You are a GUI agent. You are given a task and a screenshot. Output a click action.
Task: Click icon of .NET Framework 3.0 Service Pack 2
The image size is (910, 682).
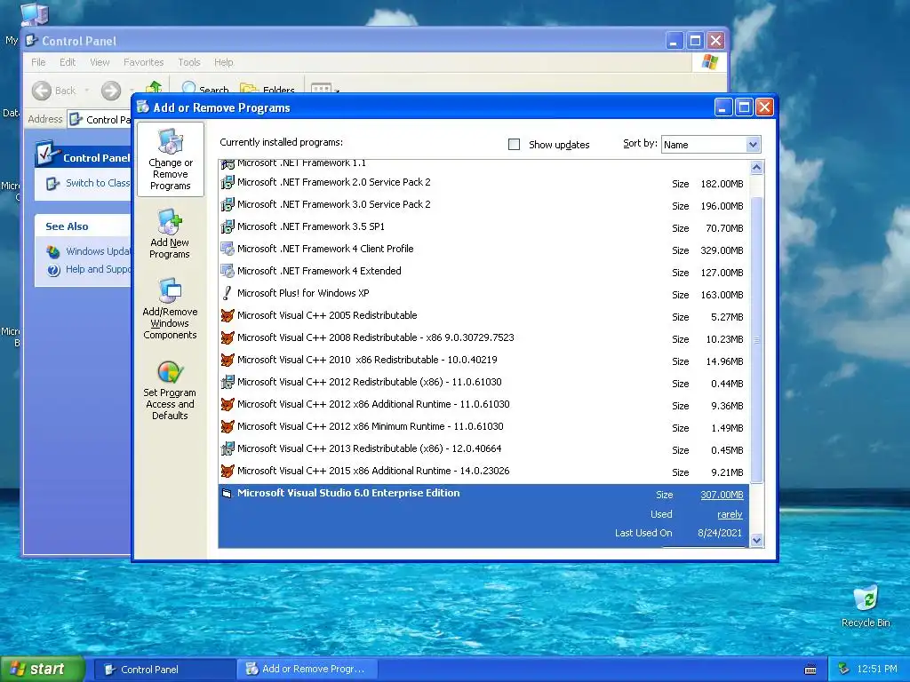227,205
